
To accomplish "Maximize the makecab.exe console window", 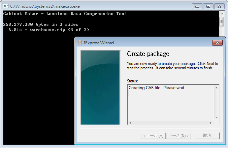I will [208, 6].
